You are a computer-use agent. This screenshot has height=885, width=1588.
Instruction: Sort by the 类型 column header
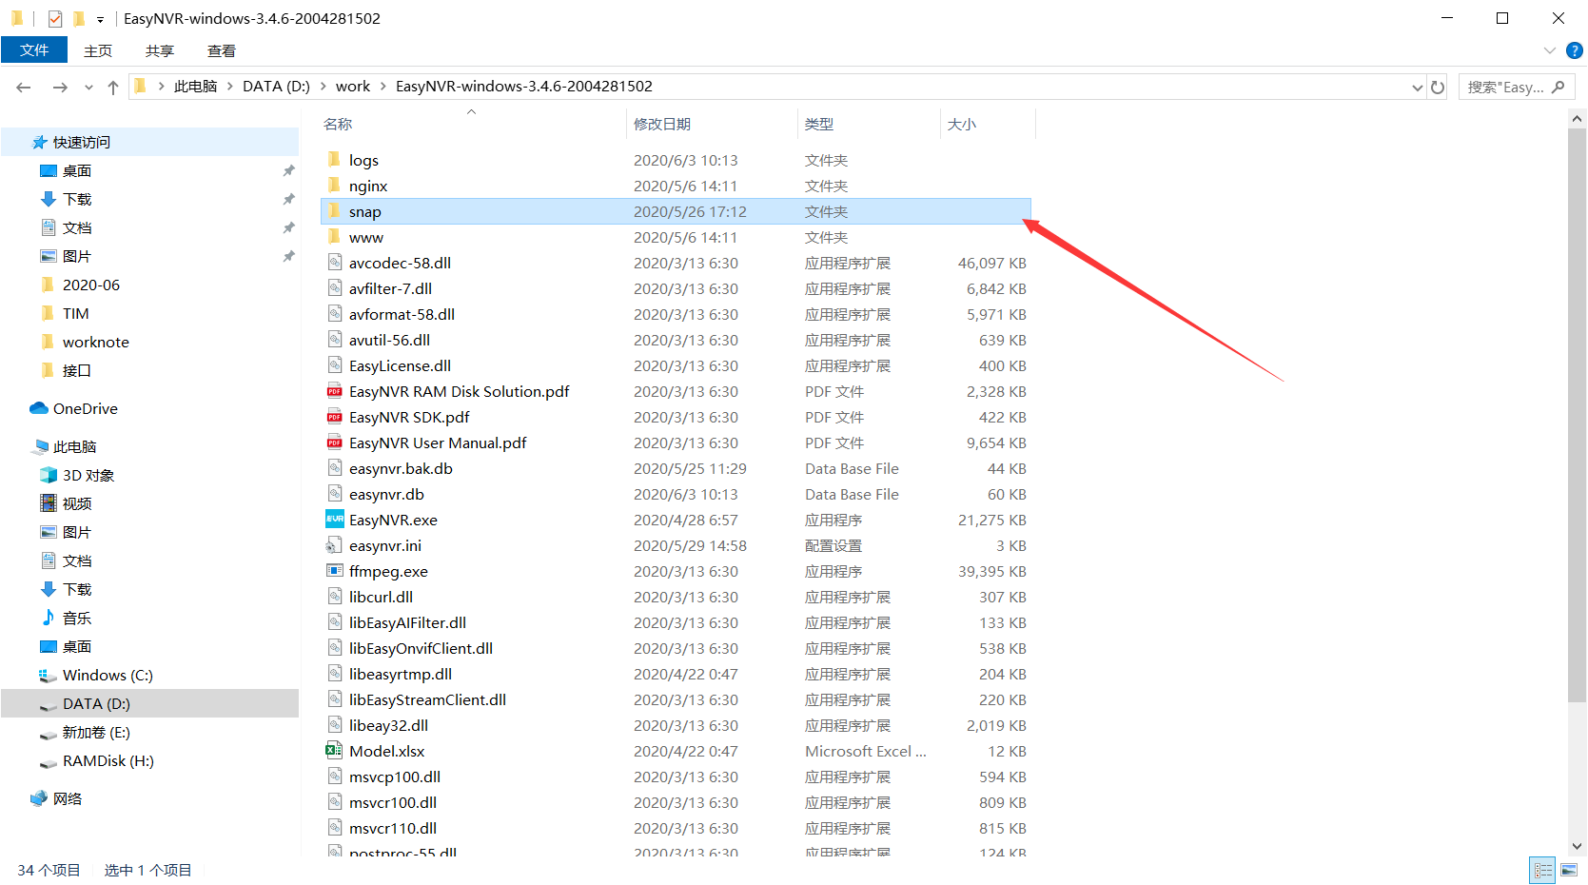(819, 124)
